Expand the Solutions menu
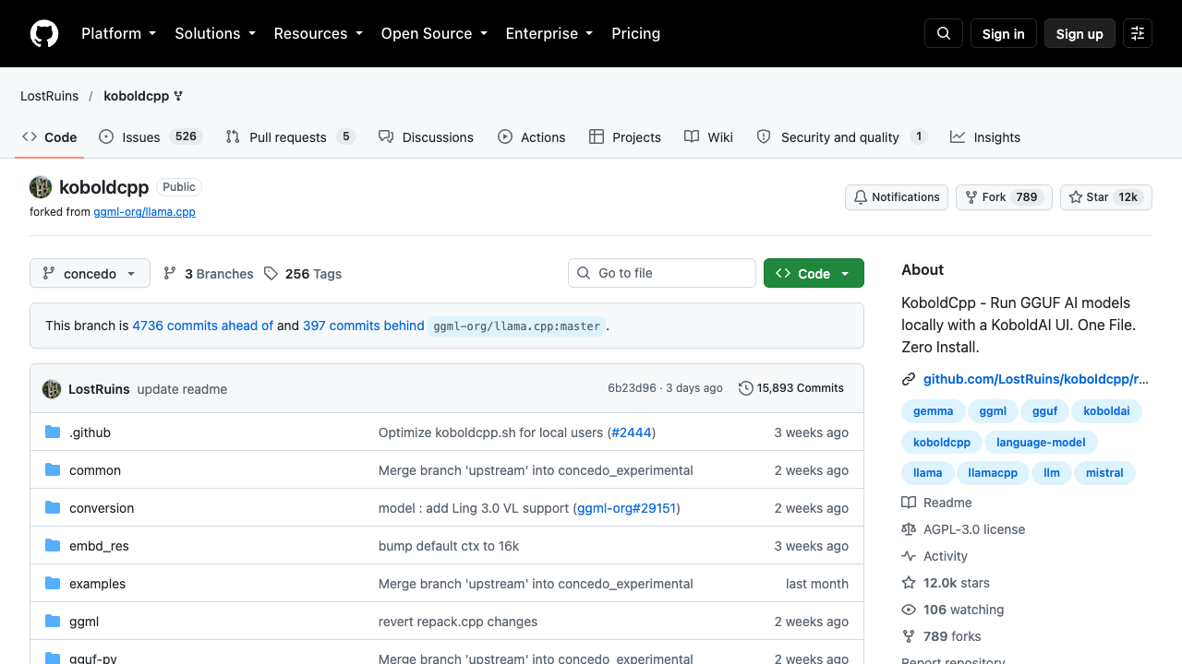This screenshot has height=664, width=1182. coord(214,33)
